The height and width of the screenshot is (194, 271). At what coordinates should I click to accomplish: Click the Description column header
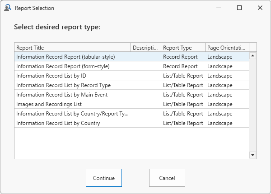pyautogui.click(x=146, y=47)
